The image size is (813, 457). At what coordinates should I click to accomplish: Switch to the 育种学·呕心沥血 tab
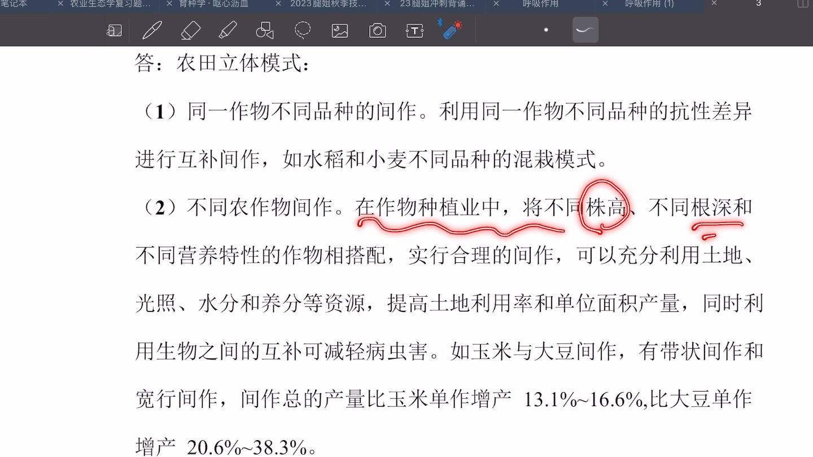click(213, 3)
